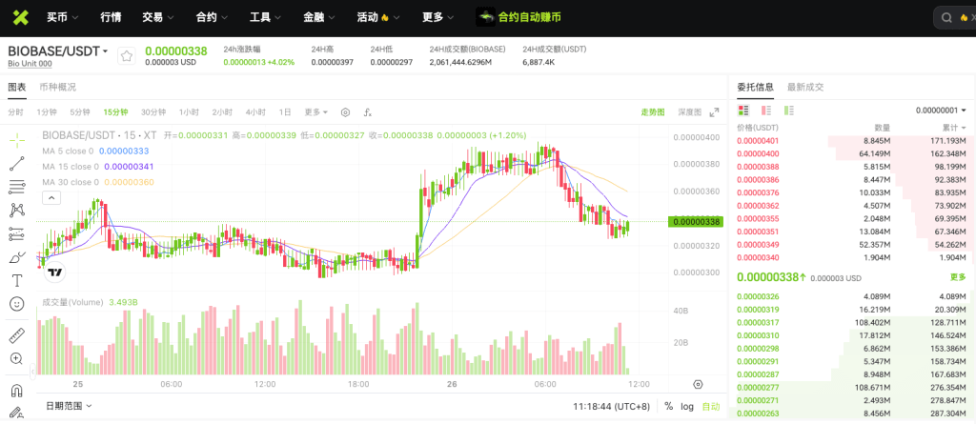Click MA 5 blue value 0.00000333
The height and width of the screenshot is (424, 976).
[124, 151]
